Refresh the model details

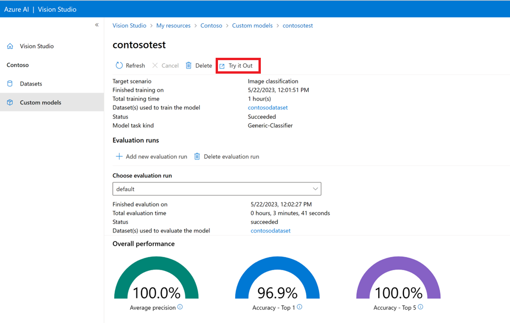pos(130,66)
